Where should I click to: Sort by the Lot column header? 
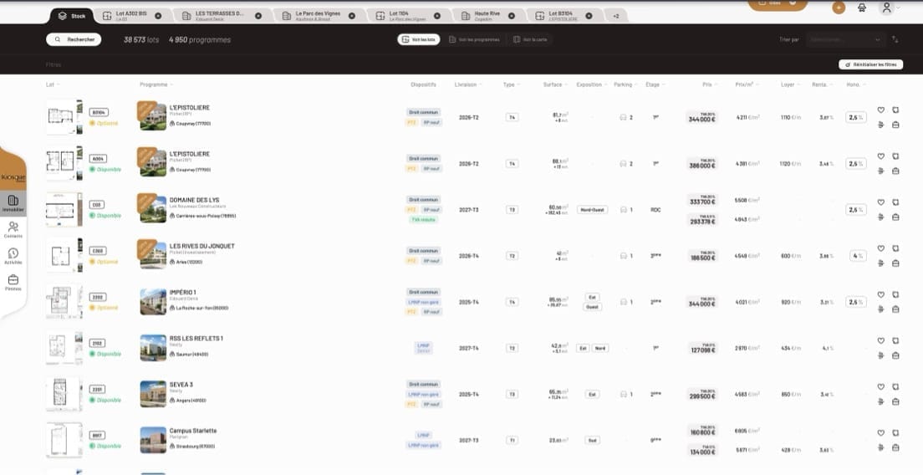point(53,84)
